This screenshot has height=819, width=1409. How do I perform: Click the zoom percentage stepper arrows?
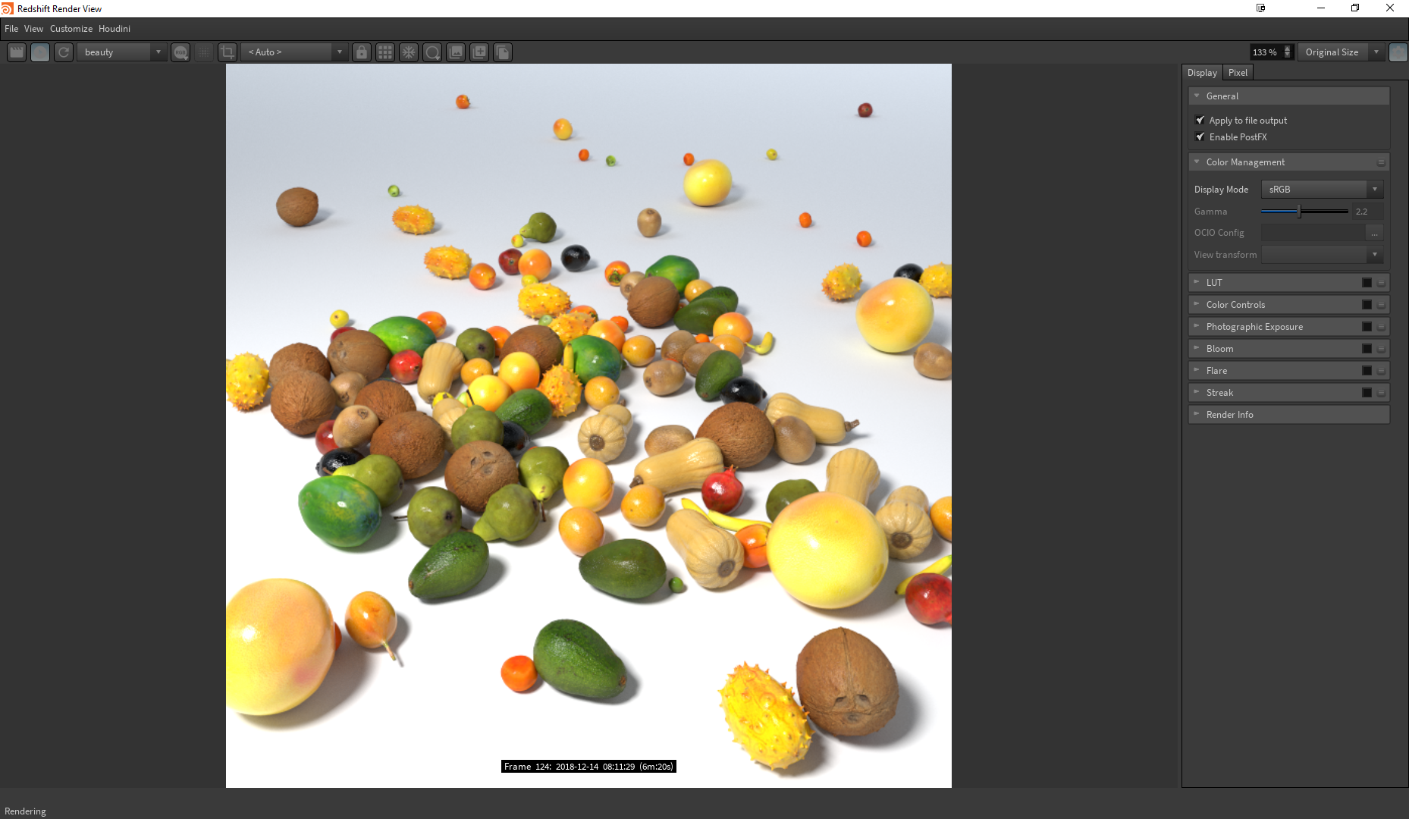point(1287,52)
